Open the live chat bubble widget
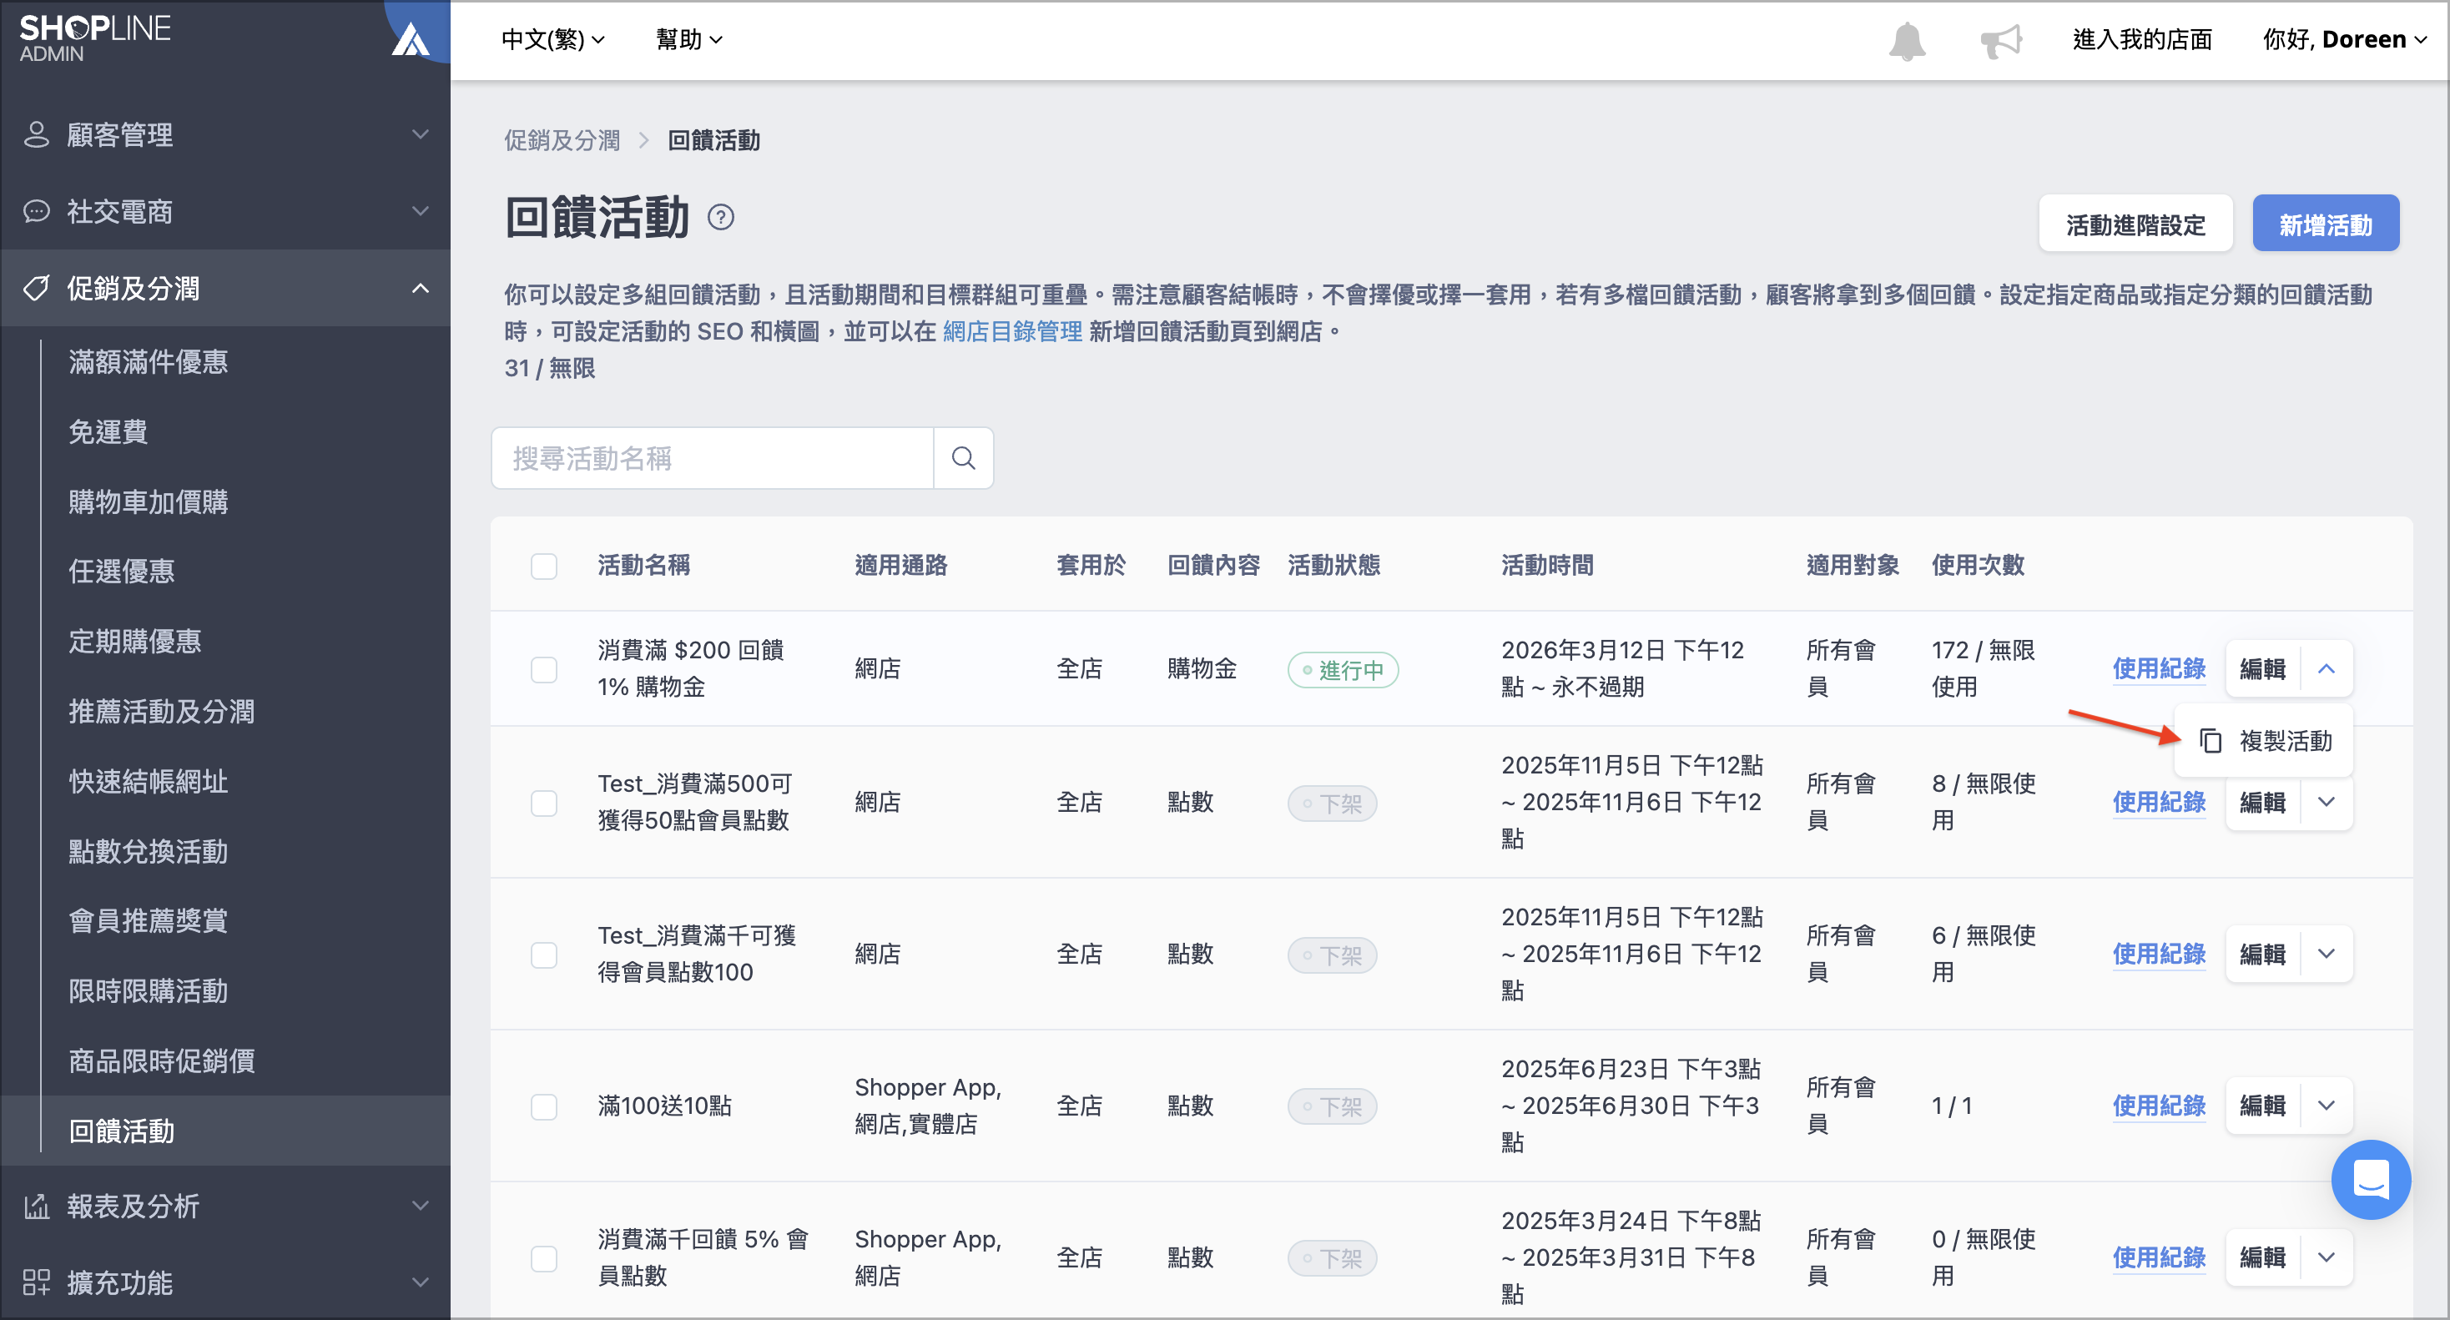The image size is (2450, 1320). click(2370, 1179)
